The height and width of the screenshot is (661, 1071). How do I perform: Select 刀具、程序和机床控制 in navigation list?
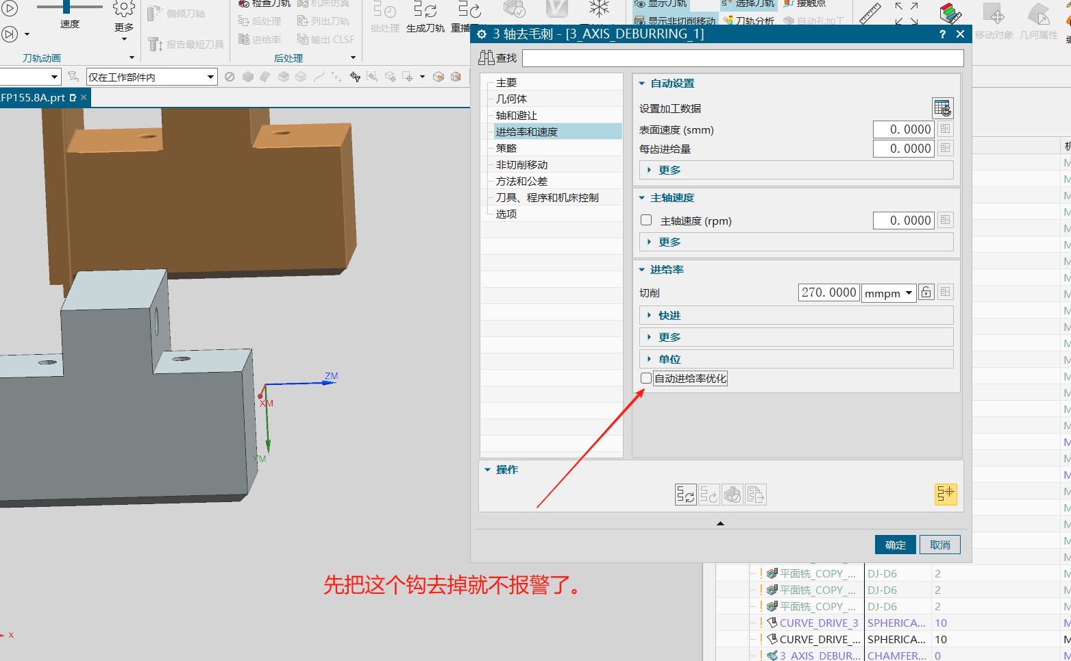(547, 197)
